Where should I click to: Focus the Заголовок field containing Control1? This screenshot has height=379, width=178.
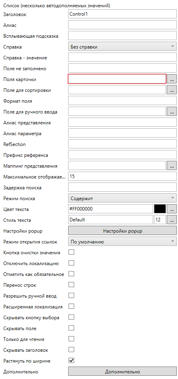[122, 14]
